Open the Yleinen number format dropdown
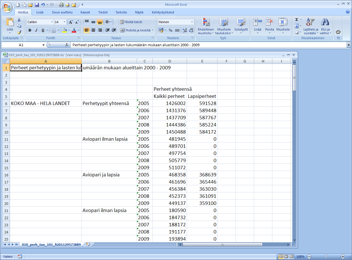The image size is (352, 260). [192, 22]
